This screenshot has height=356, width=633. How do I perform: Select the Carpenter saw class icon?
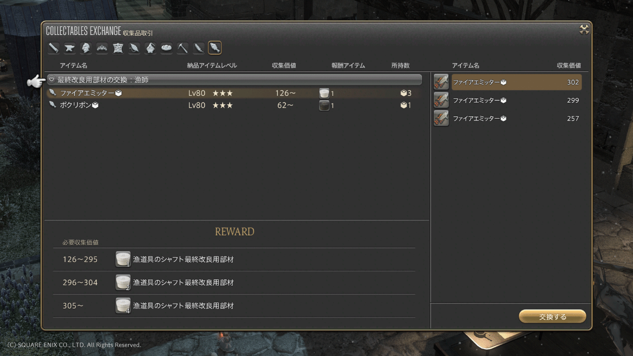pos(54,48)
